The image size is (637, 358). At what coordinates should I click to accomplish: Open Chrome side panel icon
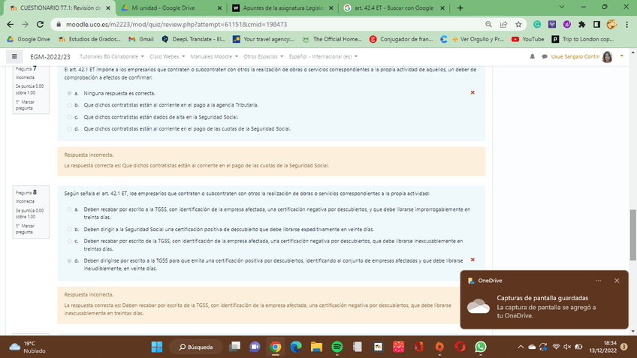point(596,24)
